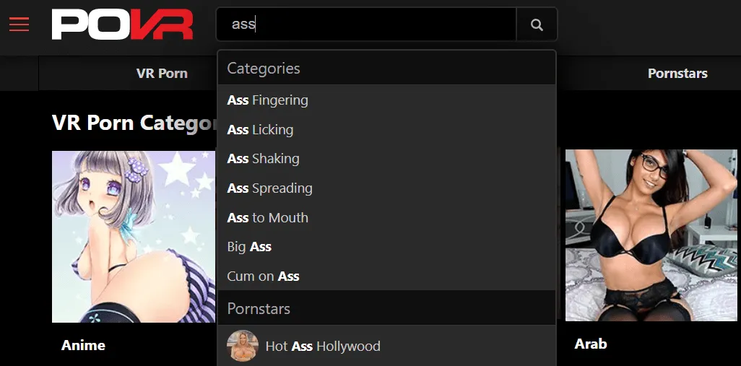
Task: Click the Anime category thumbnail
Action: 134,236
